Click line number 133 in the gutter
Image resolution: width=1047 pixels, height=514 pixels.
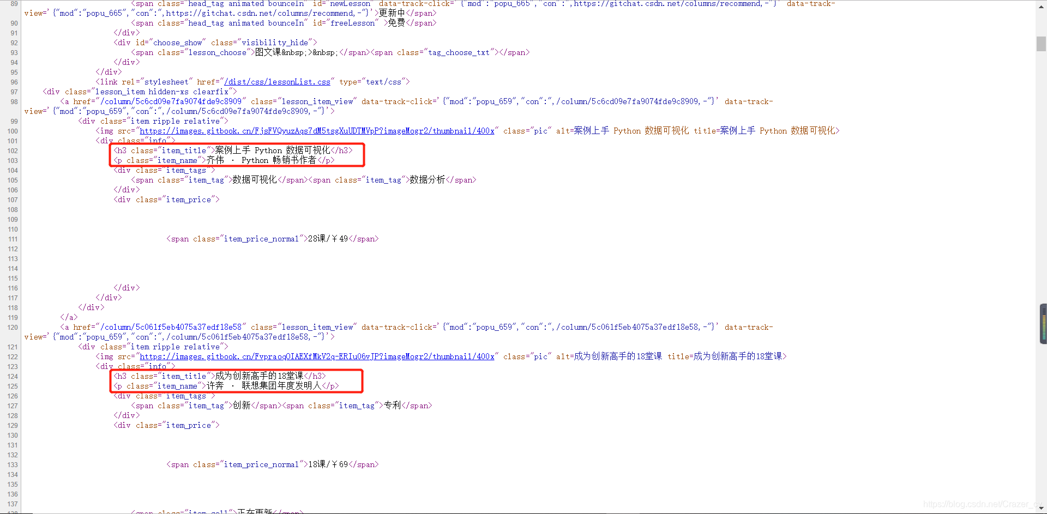tap(13, 465)
